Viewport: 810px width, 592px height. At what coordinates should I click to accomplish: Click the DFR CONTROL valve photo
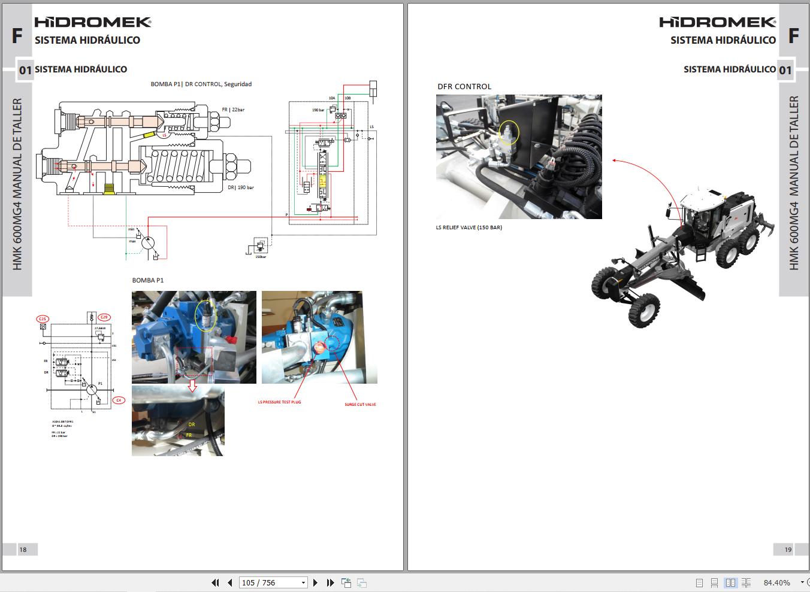click(x=519, y=157)
